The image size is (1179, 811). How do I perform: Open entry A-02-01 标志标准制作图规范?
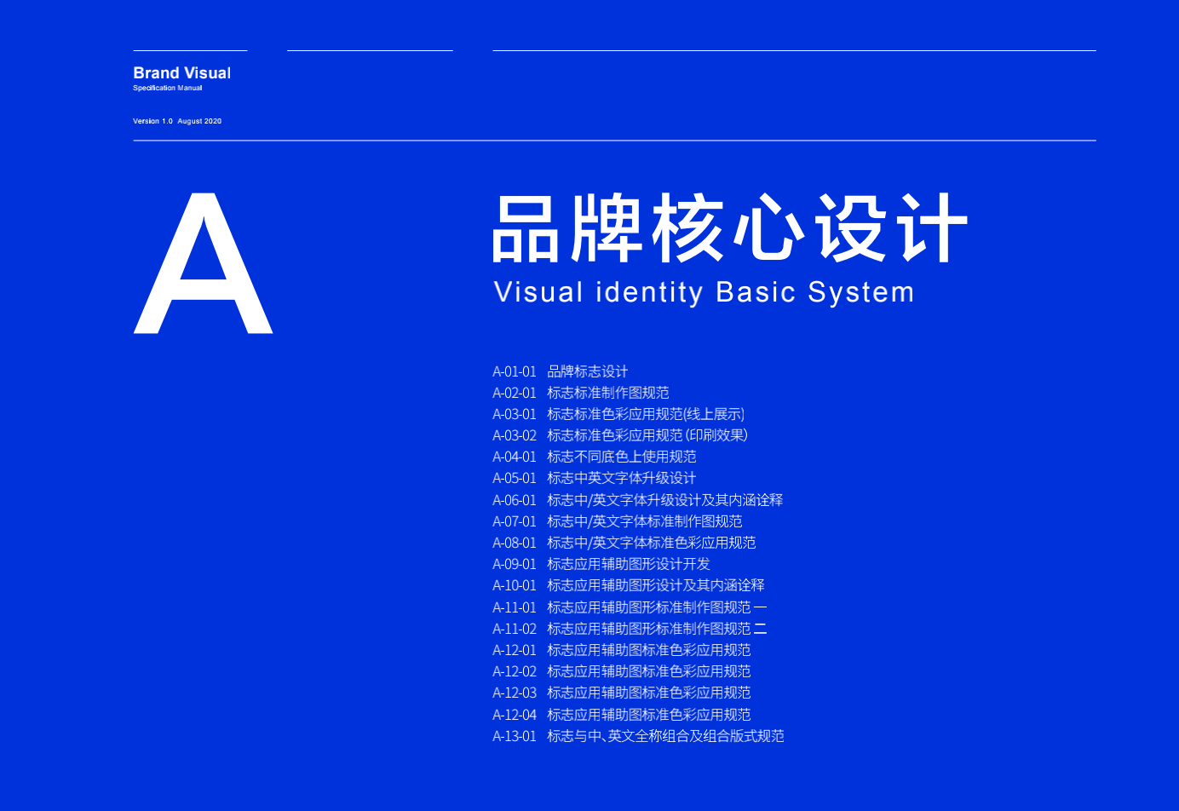(x=581, y=393)
